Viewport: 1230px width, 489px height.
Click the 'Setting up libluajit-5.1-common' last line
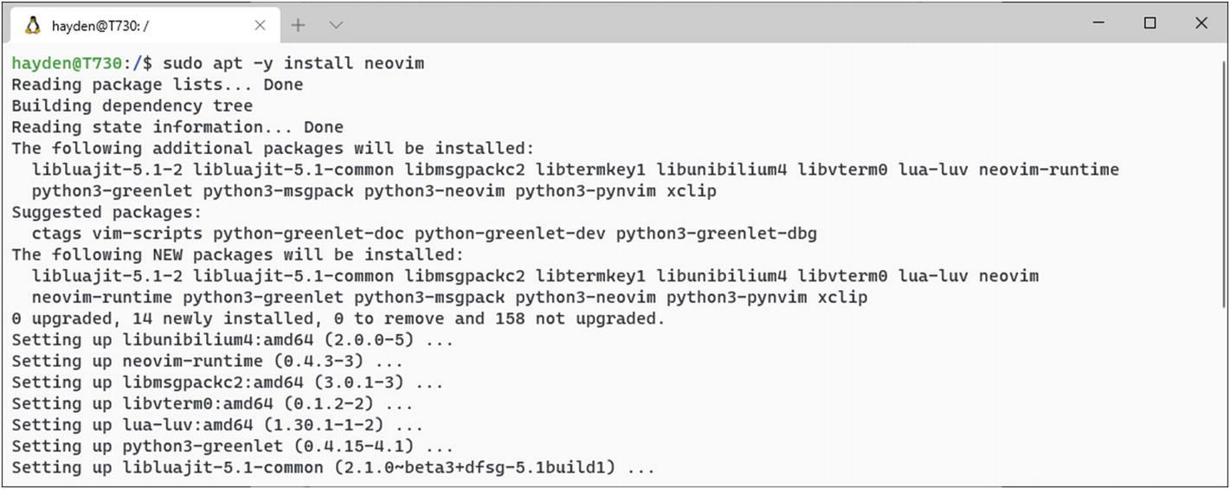[333, 467]
